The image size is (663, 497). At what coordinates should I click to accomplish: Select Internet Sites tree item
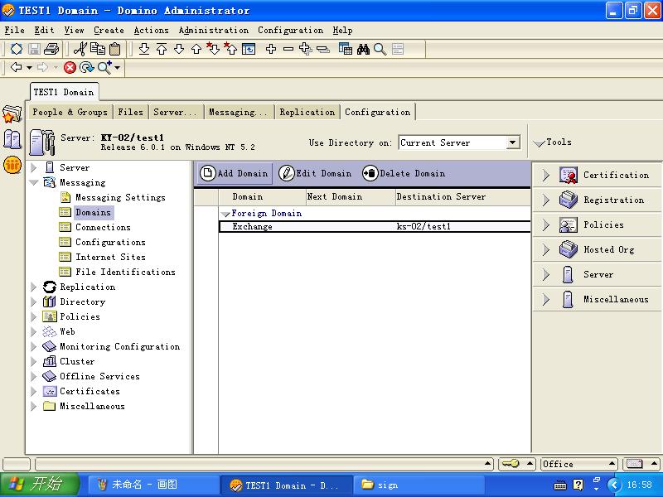[110, 257]
